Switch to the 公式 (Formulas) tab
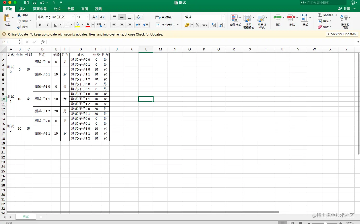360x224 pixels. pos(57,9)
